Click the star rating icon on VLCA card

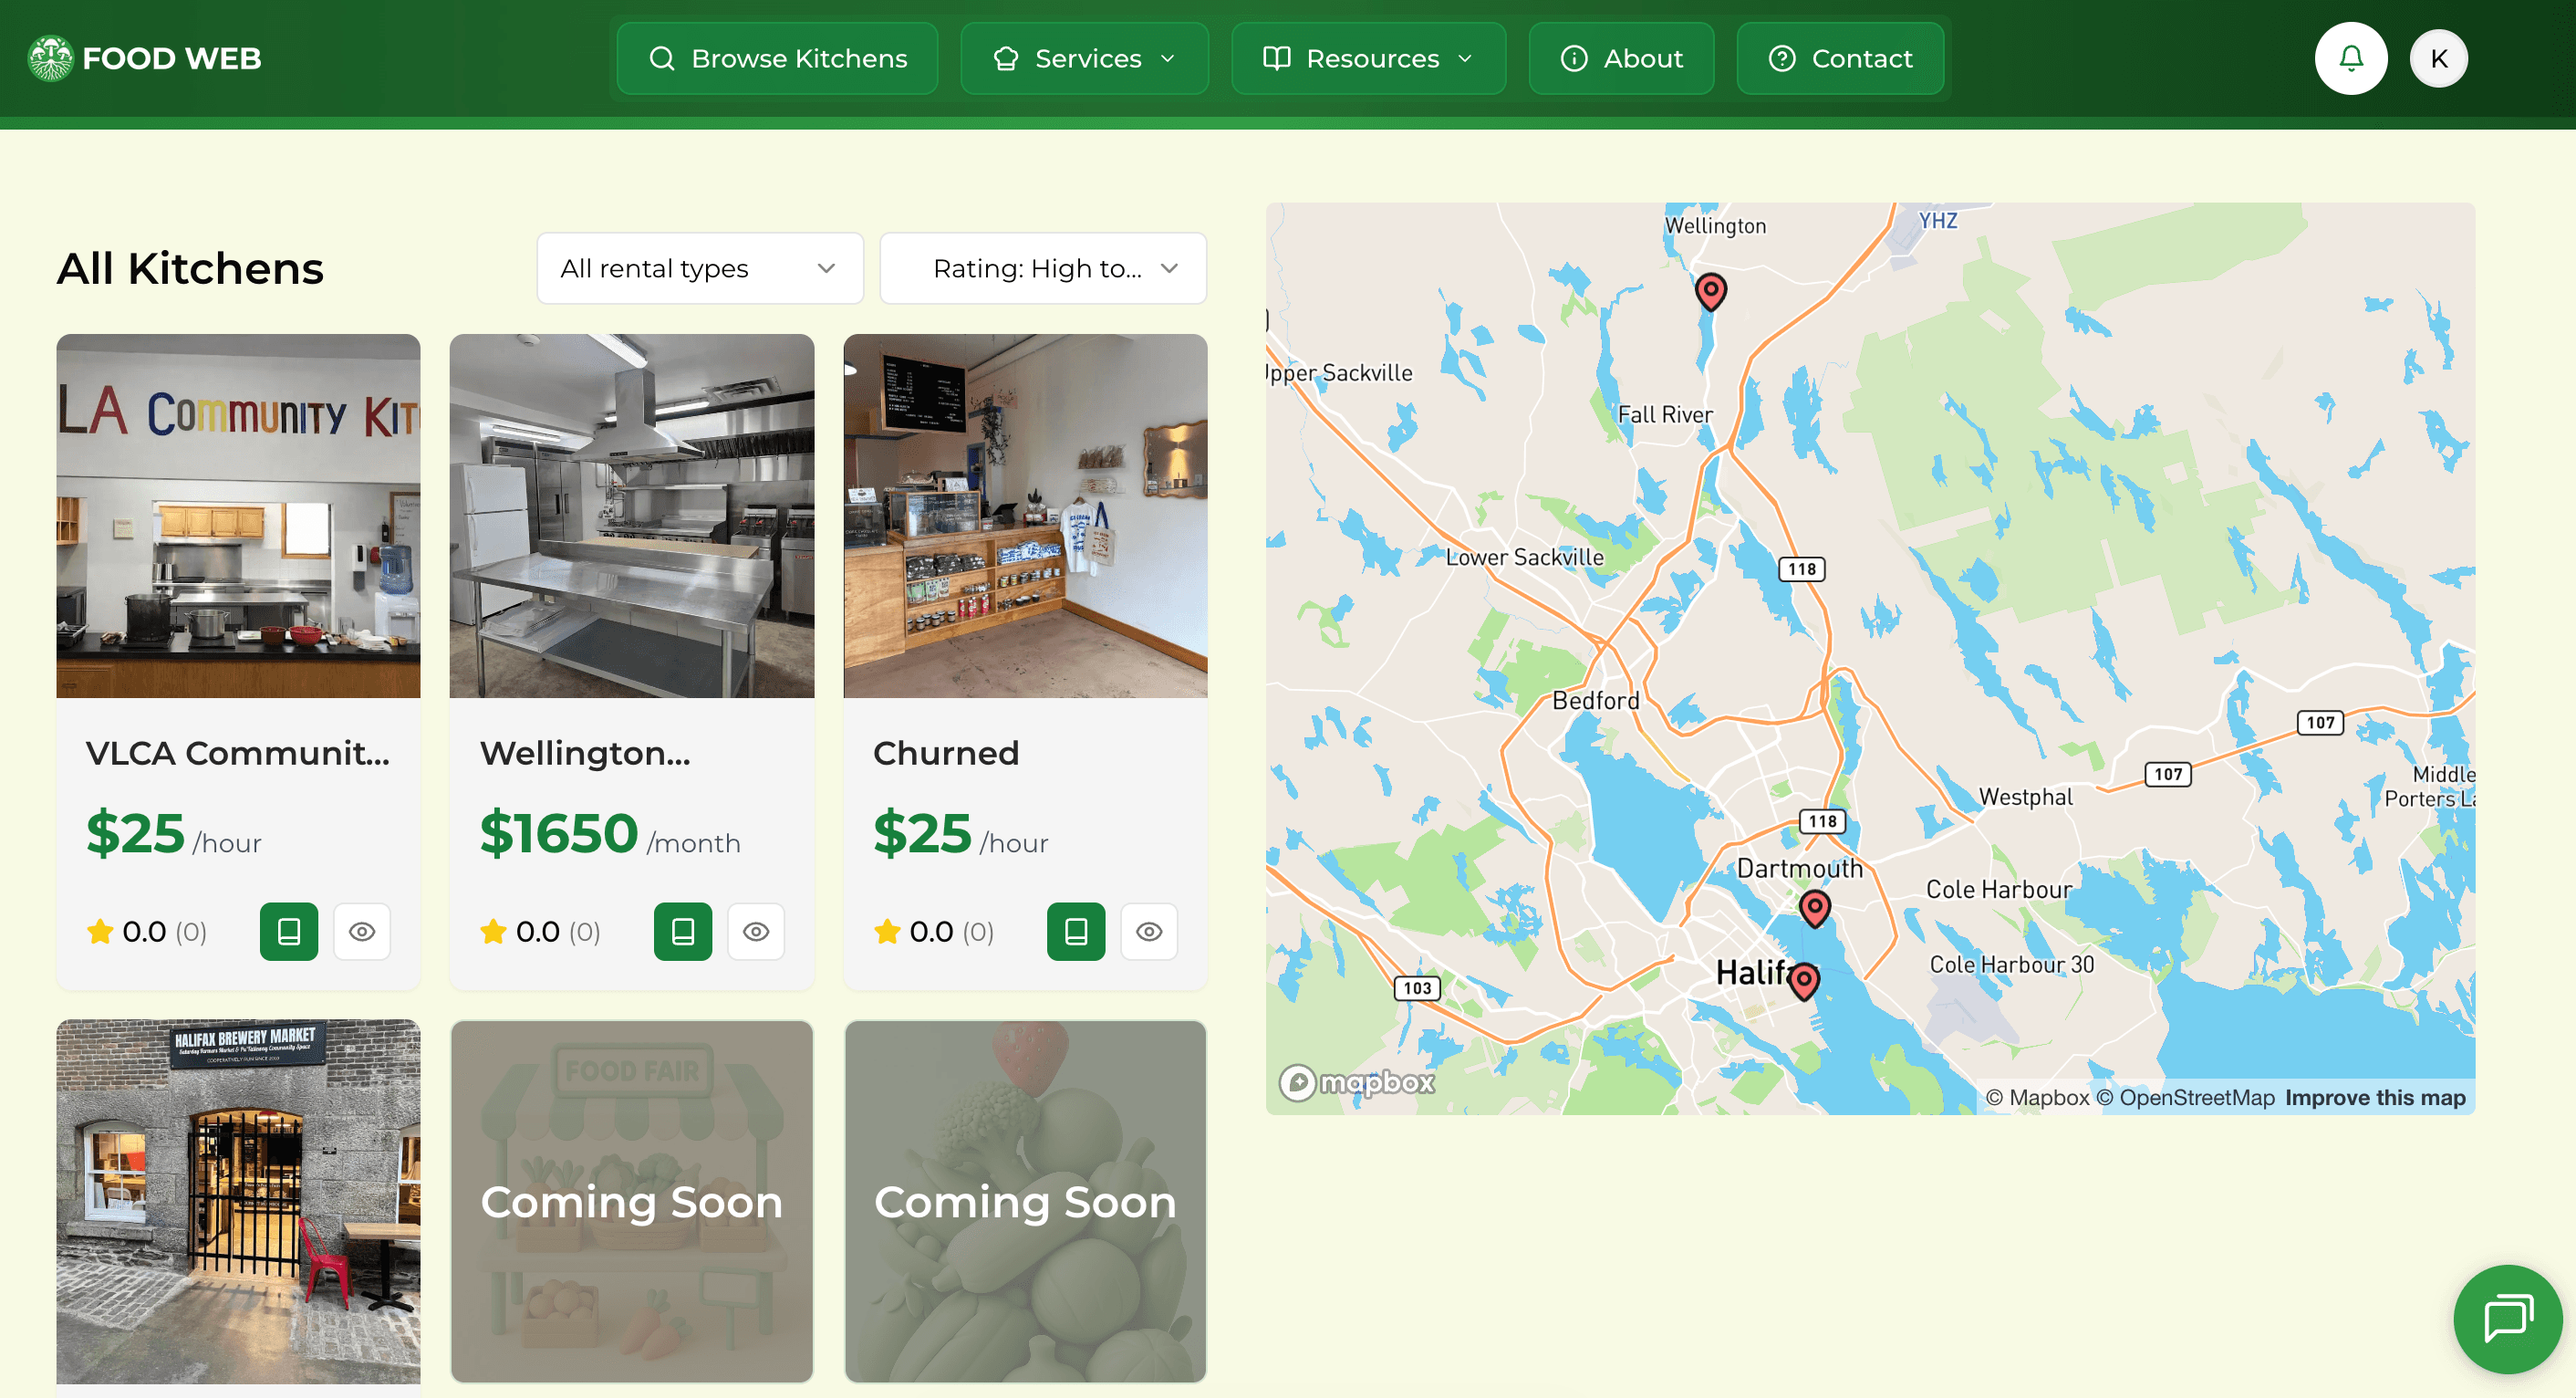(100, 932)
